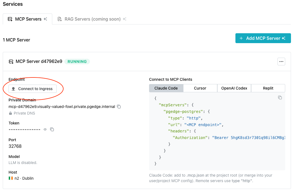The height and width of the screenshot is (192, 294).
Task: Click the port value 32768
Action: (x=15, y=146)
